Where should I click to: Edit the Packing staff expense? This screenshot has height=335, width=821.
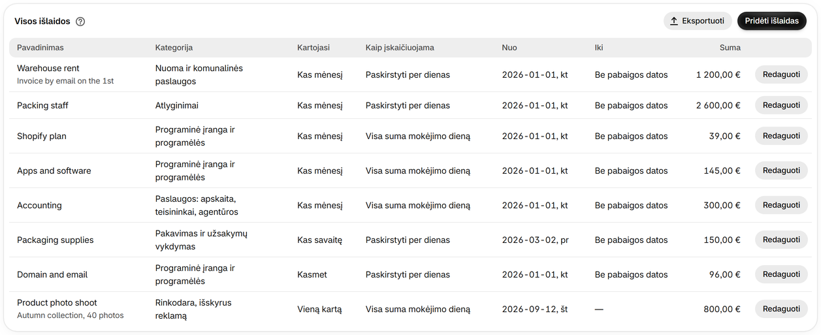[x=781, y=105]
